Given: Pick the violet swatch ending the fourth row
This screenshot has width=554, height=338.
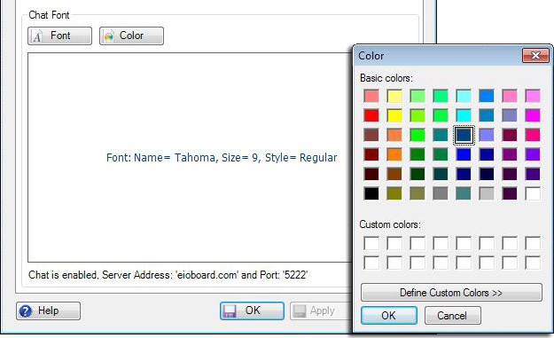Looking at the screenshot, I should pos(533,154).
